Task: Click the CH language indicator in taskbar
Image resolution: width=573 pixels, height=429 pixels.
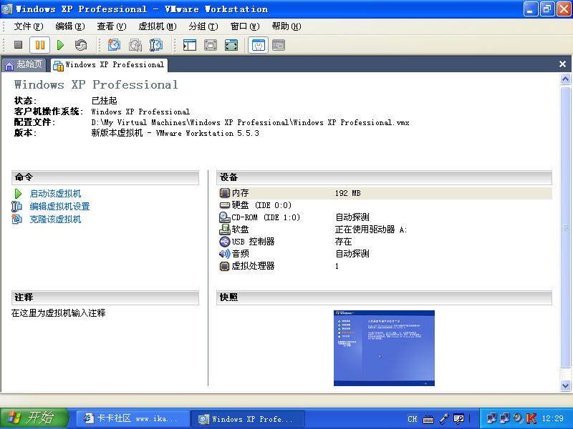Action: click(x=413, y=419)
